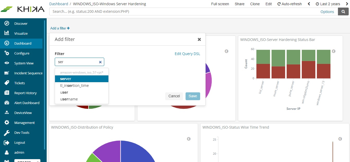Screen dimensions: 350x162
Task: Click the Visualize bar chart icon
Action: 7,33
